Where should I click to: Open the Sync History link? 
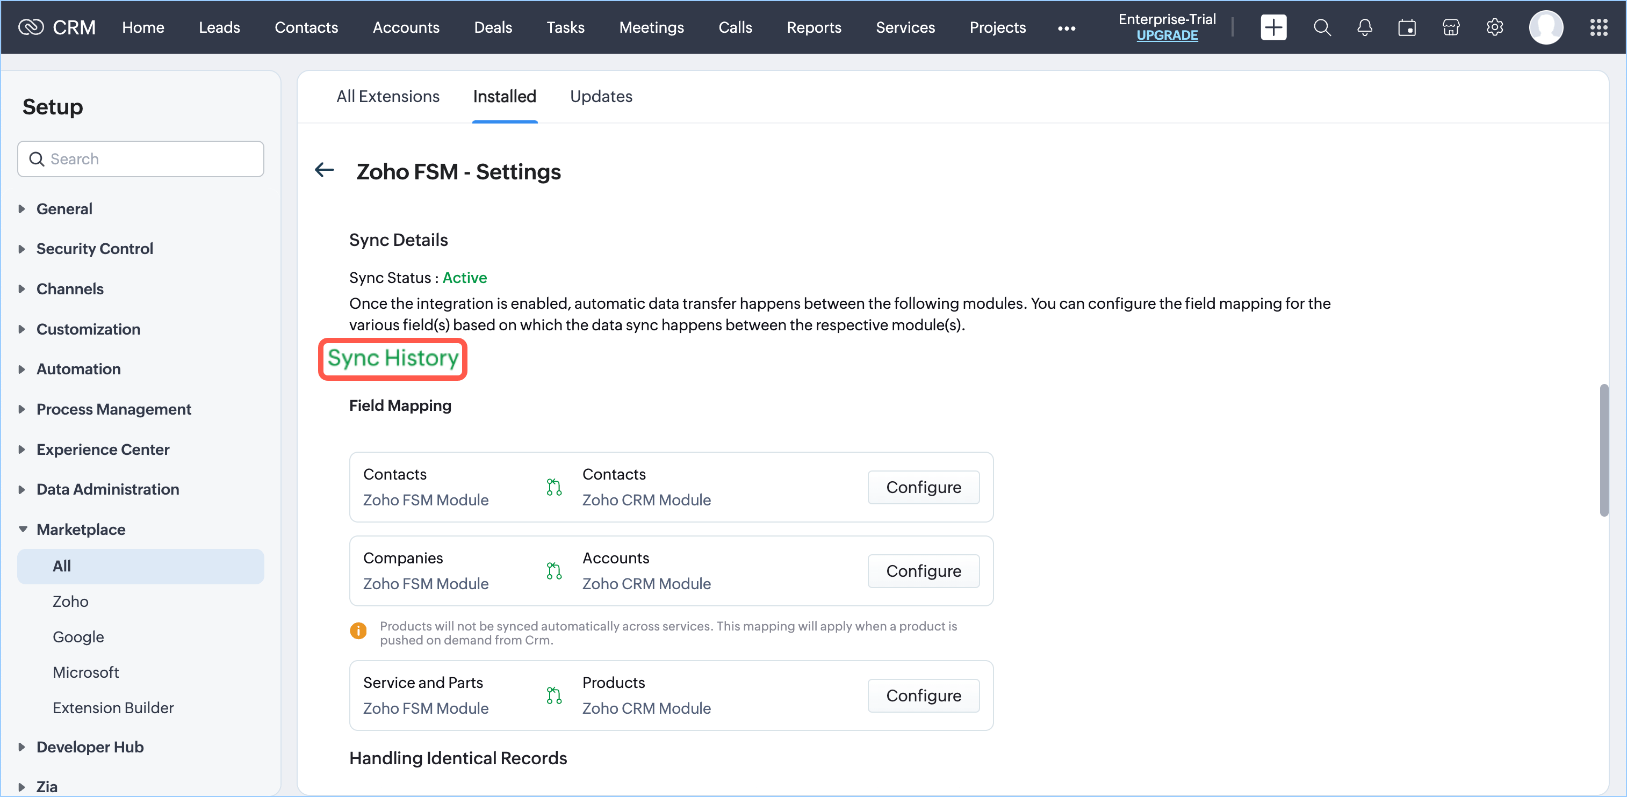(x=392, y=359)
